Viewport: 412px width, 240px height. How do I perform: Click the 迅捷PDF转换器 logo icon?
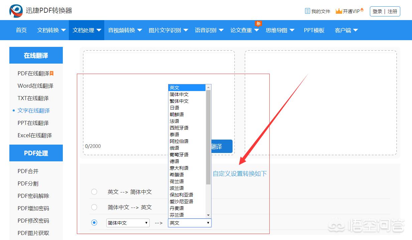(16, 11)
